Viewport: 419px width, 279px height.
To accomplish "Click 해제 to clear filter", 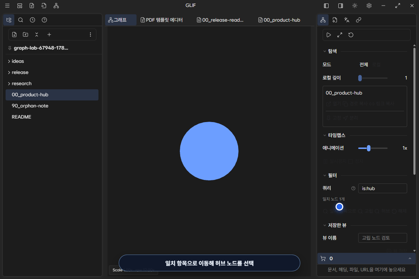I will point(399,211).
